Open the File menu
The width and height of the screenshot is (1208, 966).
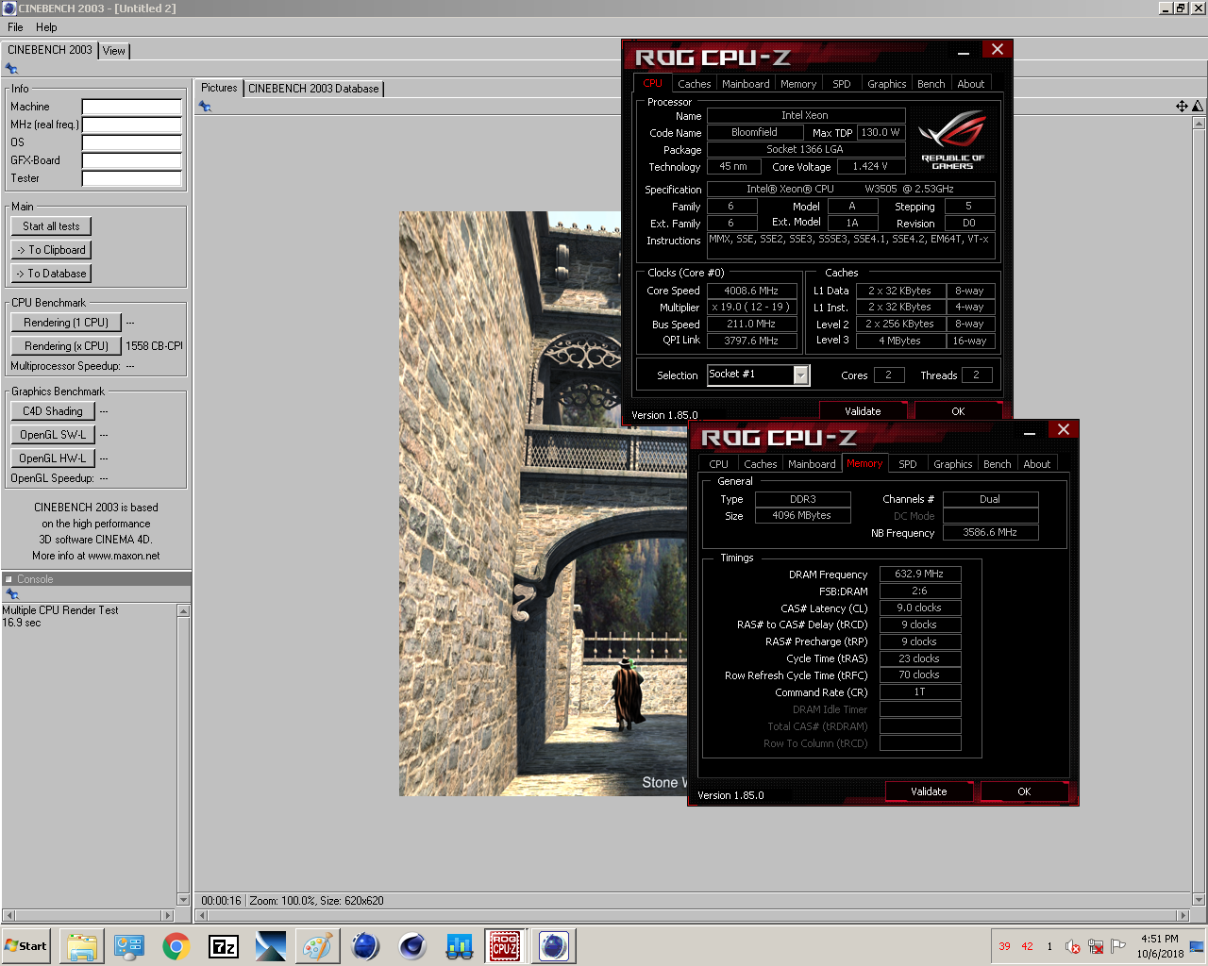point(15,27)
